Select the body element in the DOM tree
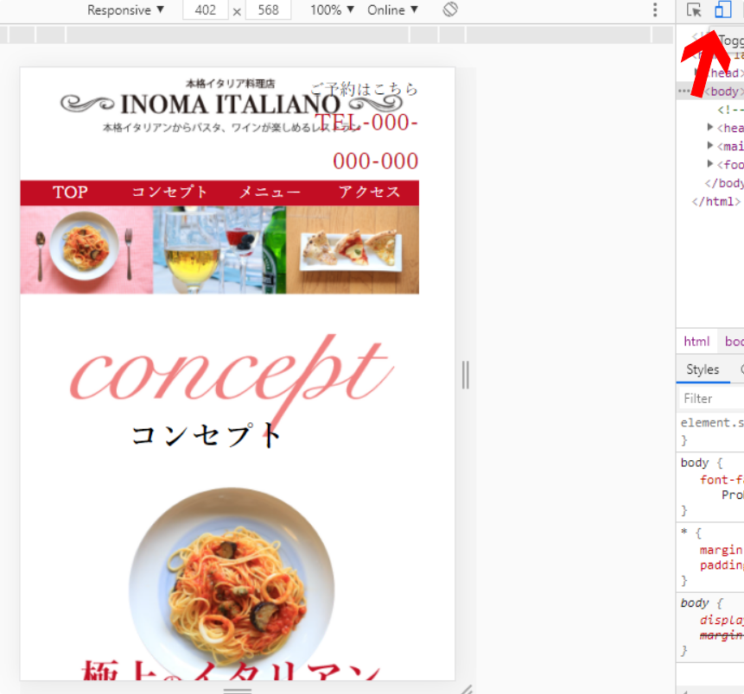Image resolution: width=744 pixels, height=694 pixels. [x=724, y=91]
